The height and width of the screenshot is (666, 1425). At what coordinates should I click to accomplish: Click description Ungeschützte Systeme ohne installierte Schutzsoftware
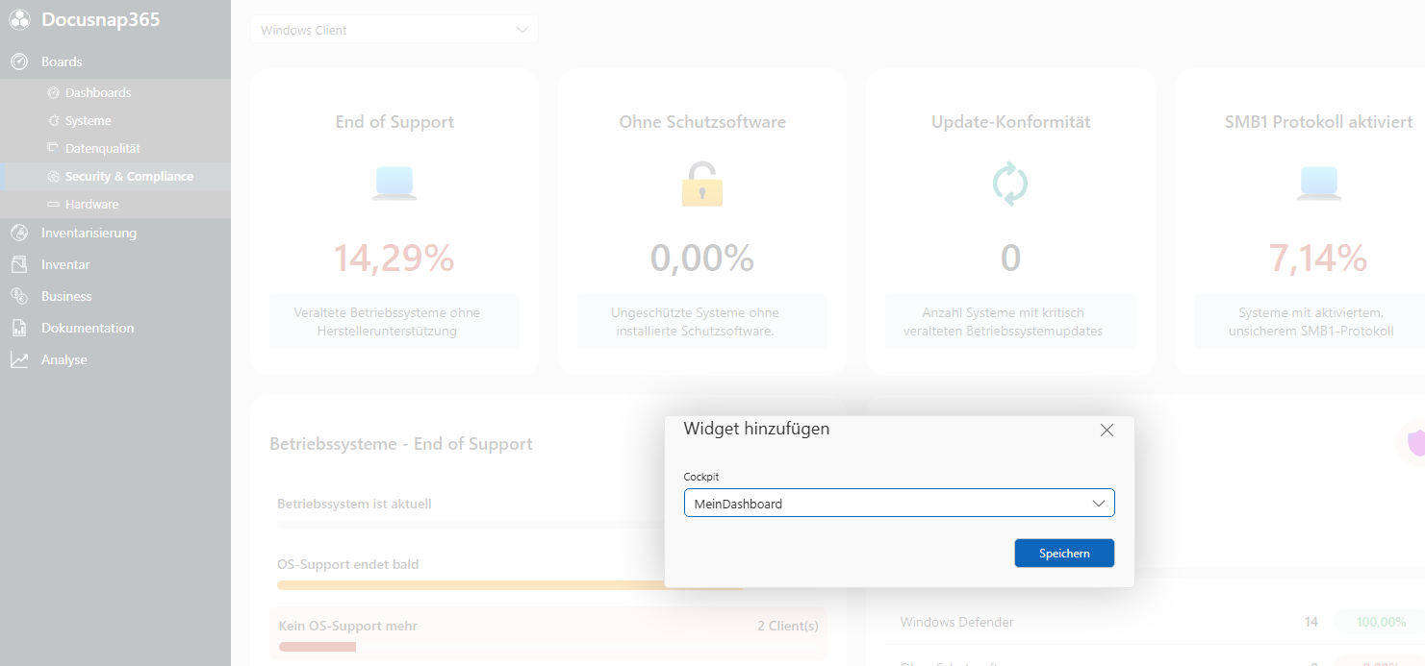click(x=695, y=322)
